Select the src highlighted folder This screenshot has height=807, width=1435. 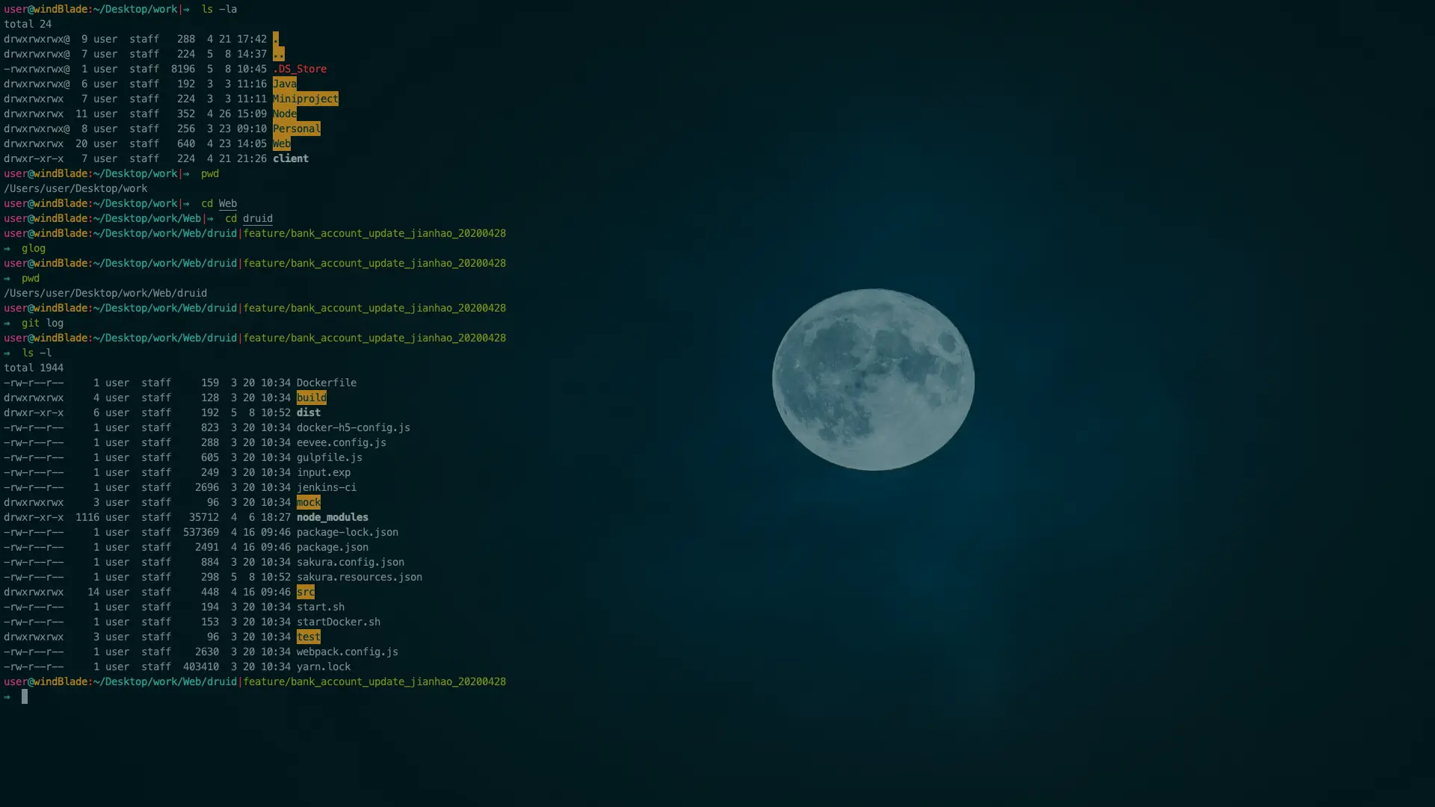click(x=306, y=592)
